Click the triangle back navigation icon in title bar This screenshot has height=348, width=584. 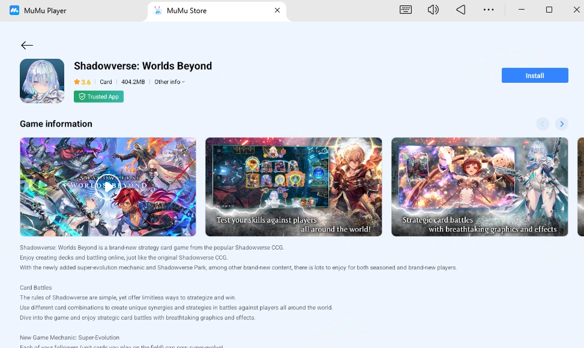[x=461, y=10]
